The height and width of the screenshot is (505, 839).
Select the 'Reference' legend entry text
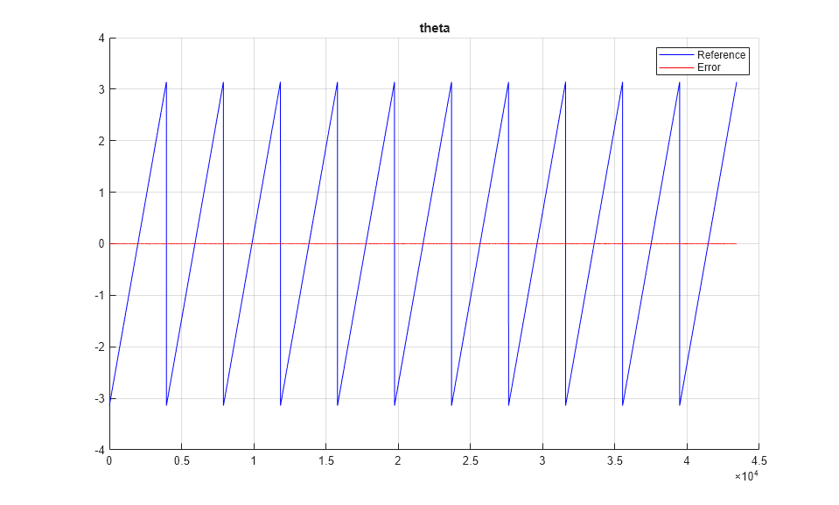click(x=721, y=55)
